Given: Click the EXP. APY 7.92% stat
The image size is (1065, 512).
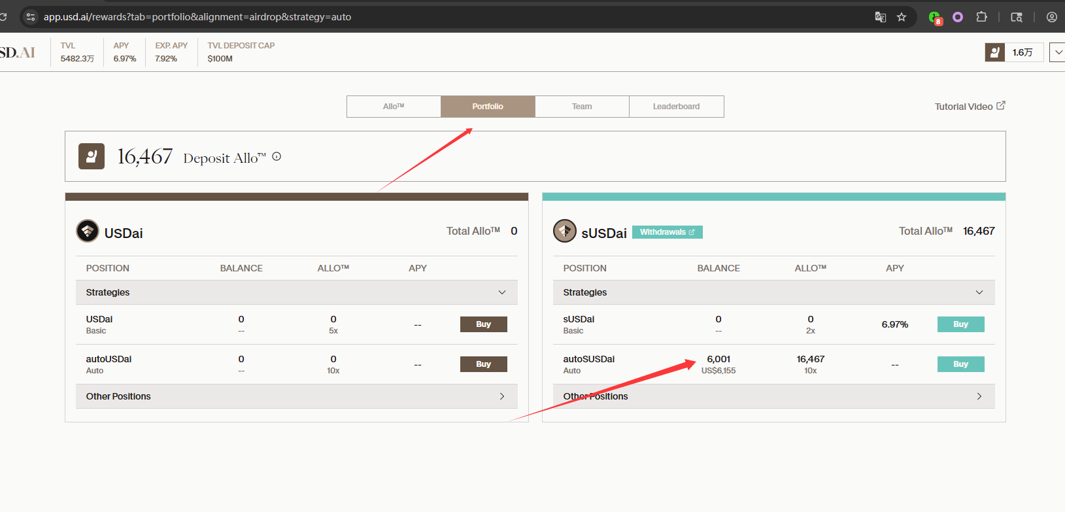Looking at the screenshot, I should pos(171,52).
